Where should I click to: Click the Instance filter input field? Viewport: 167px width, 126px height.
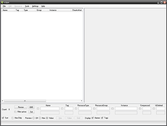126,109
